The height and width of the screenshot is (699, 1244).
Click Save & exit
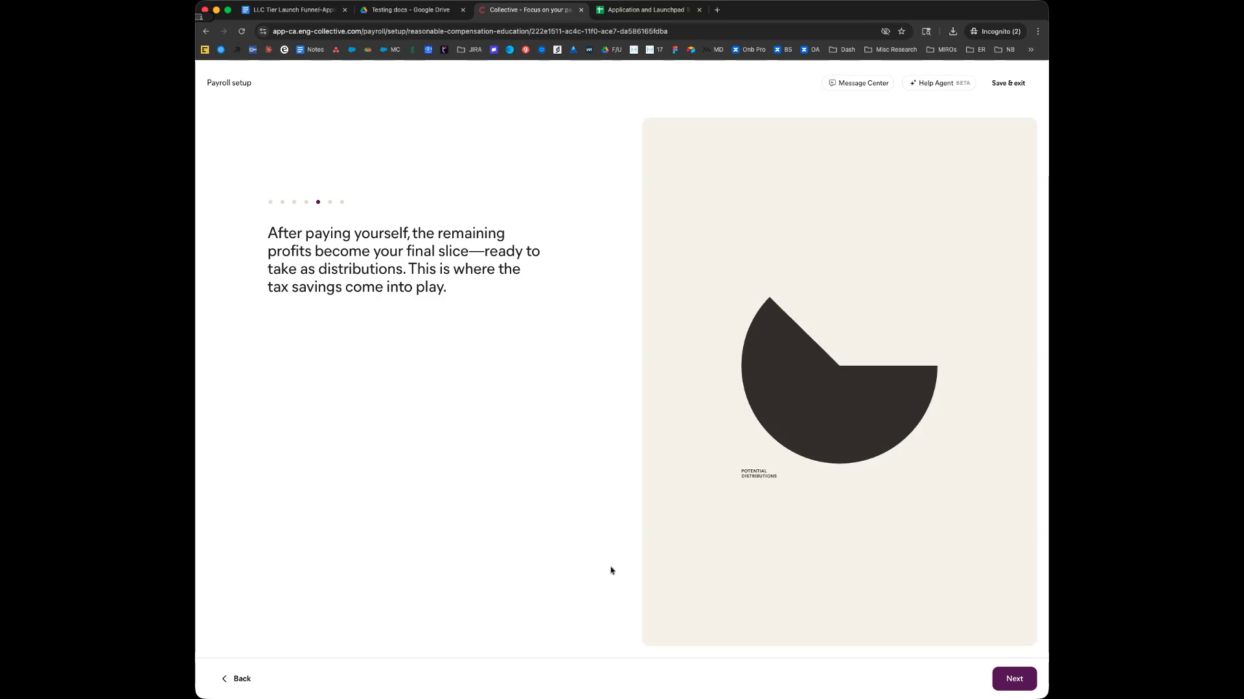pos(1008,83)
